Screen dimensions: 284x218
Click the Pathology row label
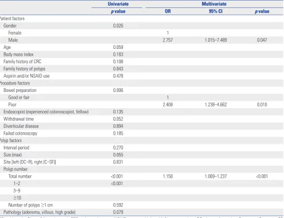click(40, 212)
